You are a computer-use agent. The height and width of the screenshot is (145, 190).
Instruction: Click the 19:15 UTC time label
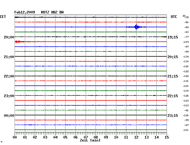tap(173, 37)
